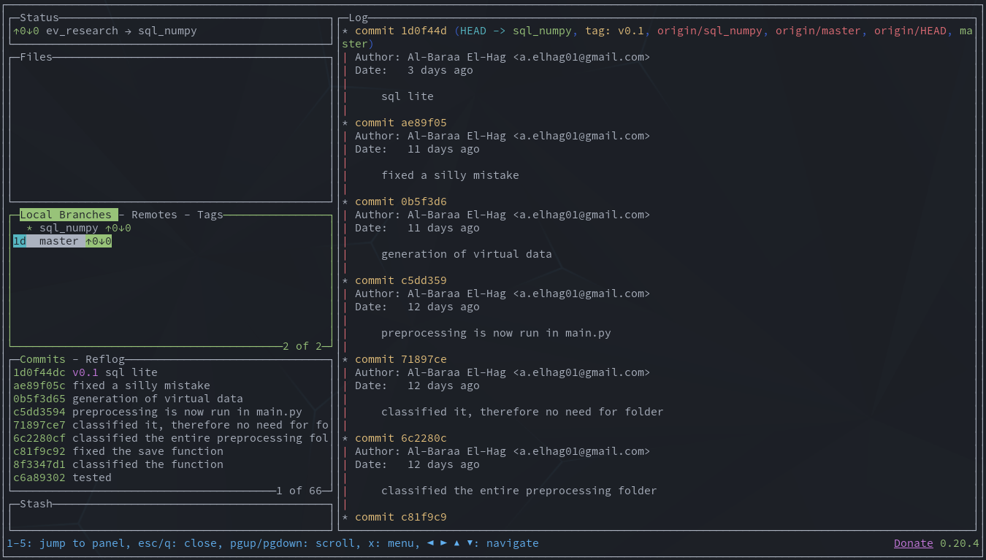Click 'commit 71897ce' in the log
The image size is (986, 560).
pyautogui.click(x=401, y=359)
